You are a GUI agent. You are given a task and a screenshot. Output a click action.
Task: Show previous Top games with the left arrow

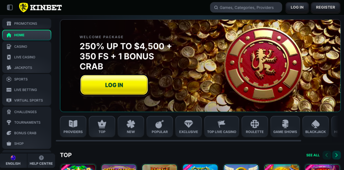click(327, 155)
